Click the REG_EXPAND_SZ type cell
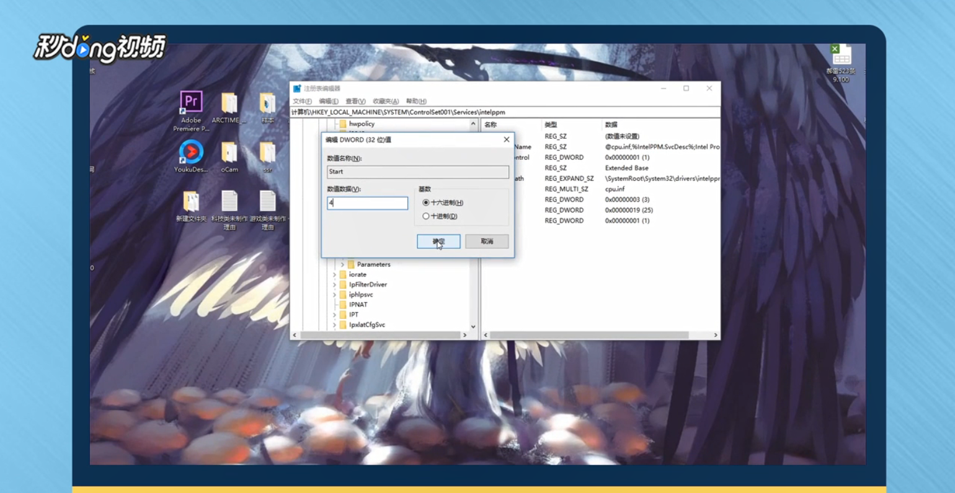The width and height of the screenshot is (955, 493). point(569,178)
